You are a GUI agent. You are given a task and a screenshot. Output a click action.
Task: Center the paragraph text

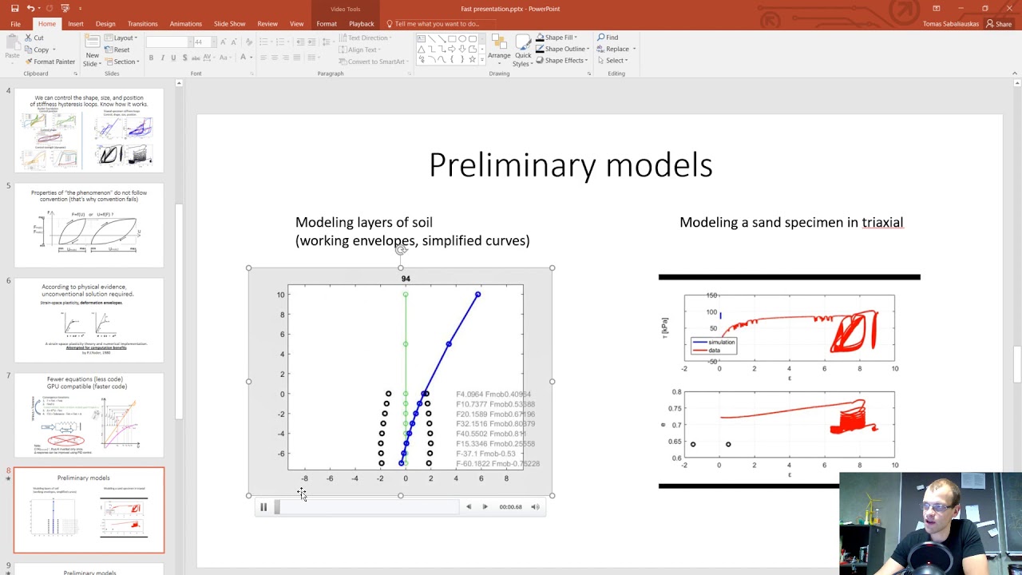275,57
